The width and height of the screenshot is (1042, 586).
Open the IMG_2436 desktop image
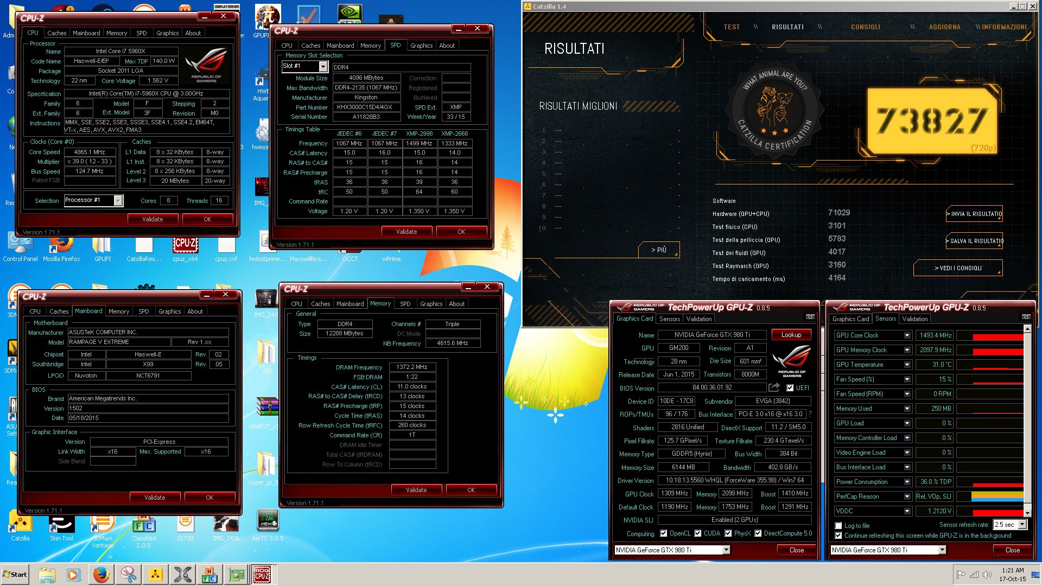click(226, 527)
